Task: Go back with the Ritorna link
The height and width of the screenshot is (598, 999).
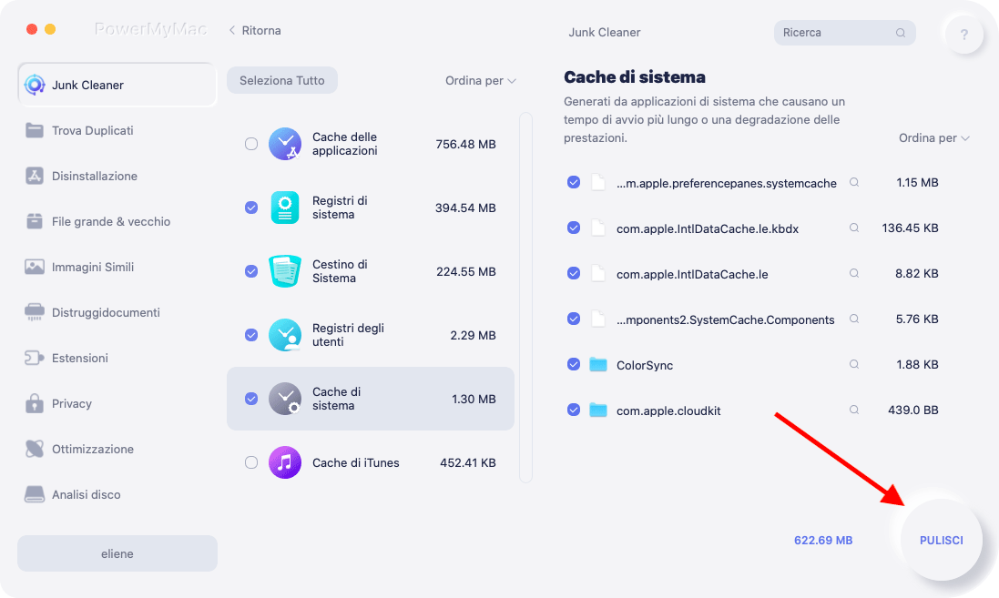Action: [x=255, y=31]
